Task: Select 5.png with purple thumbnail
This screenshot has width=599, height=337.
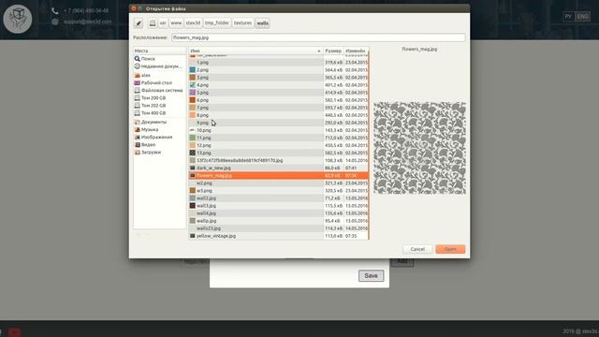Action: point(278,93)
